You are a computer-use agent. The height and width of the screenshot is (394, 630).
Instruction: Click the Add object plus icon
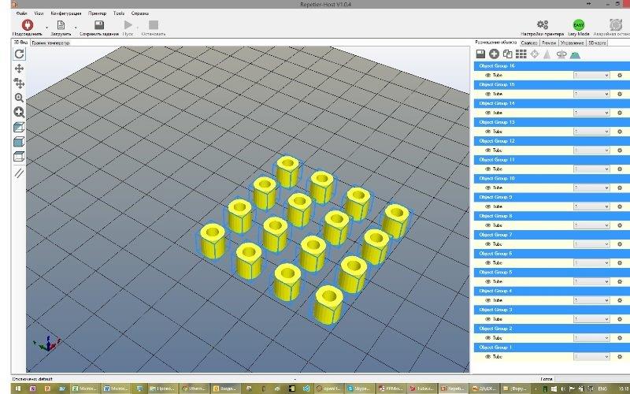(495, 54)
